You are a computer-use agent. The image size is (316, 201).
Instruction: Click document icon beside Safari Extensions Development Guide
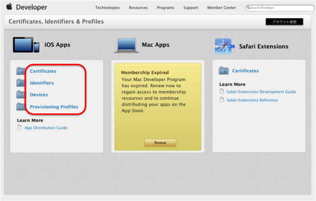(x=222, y=91)
